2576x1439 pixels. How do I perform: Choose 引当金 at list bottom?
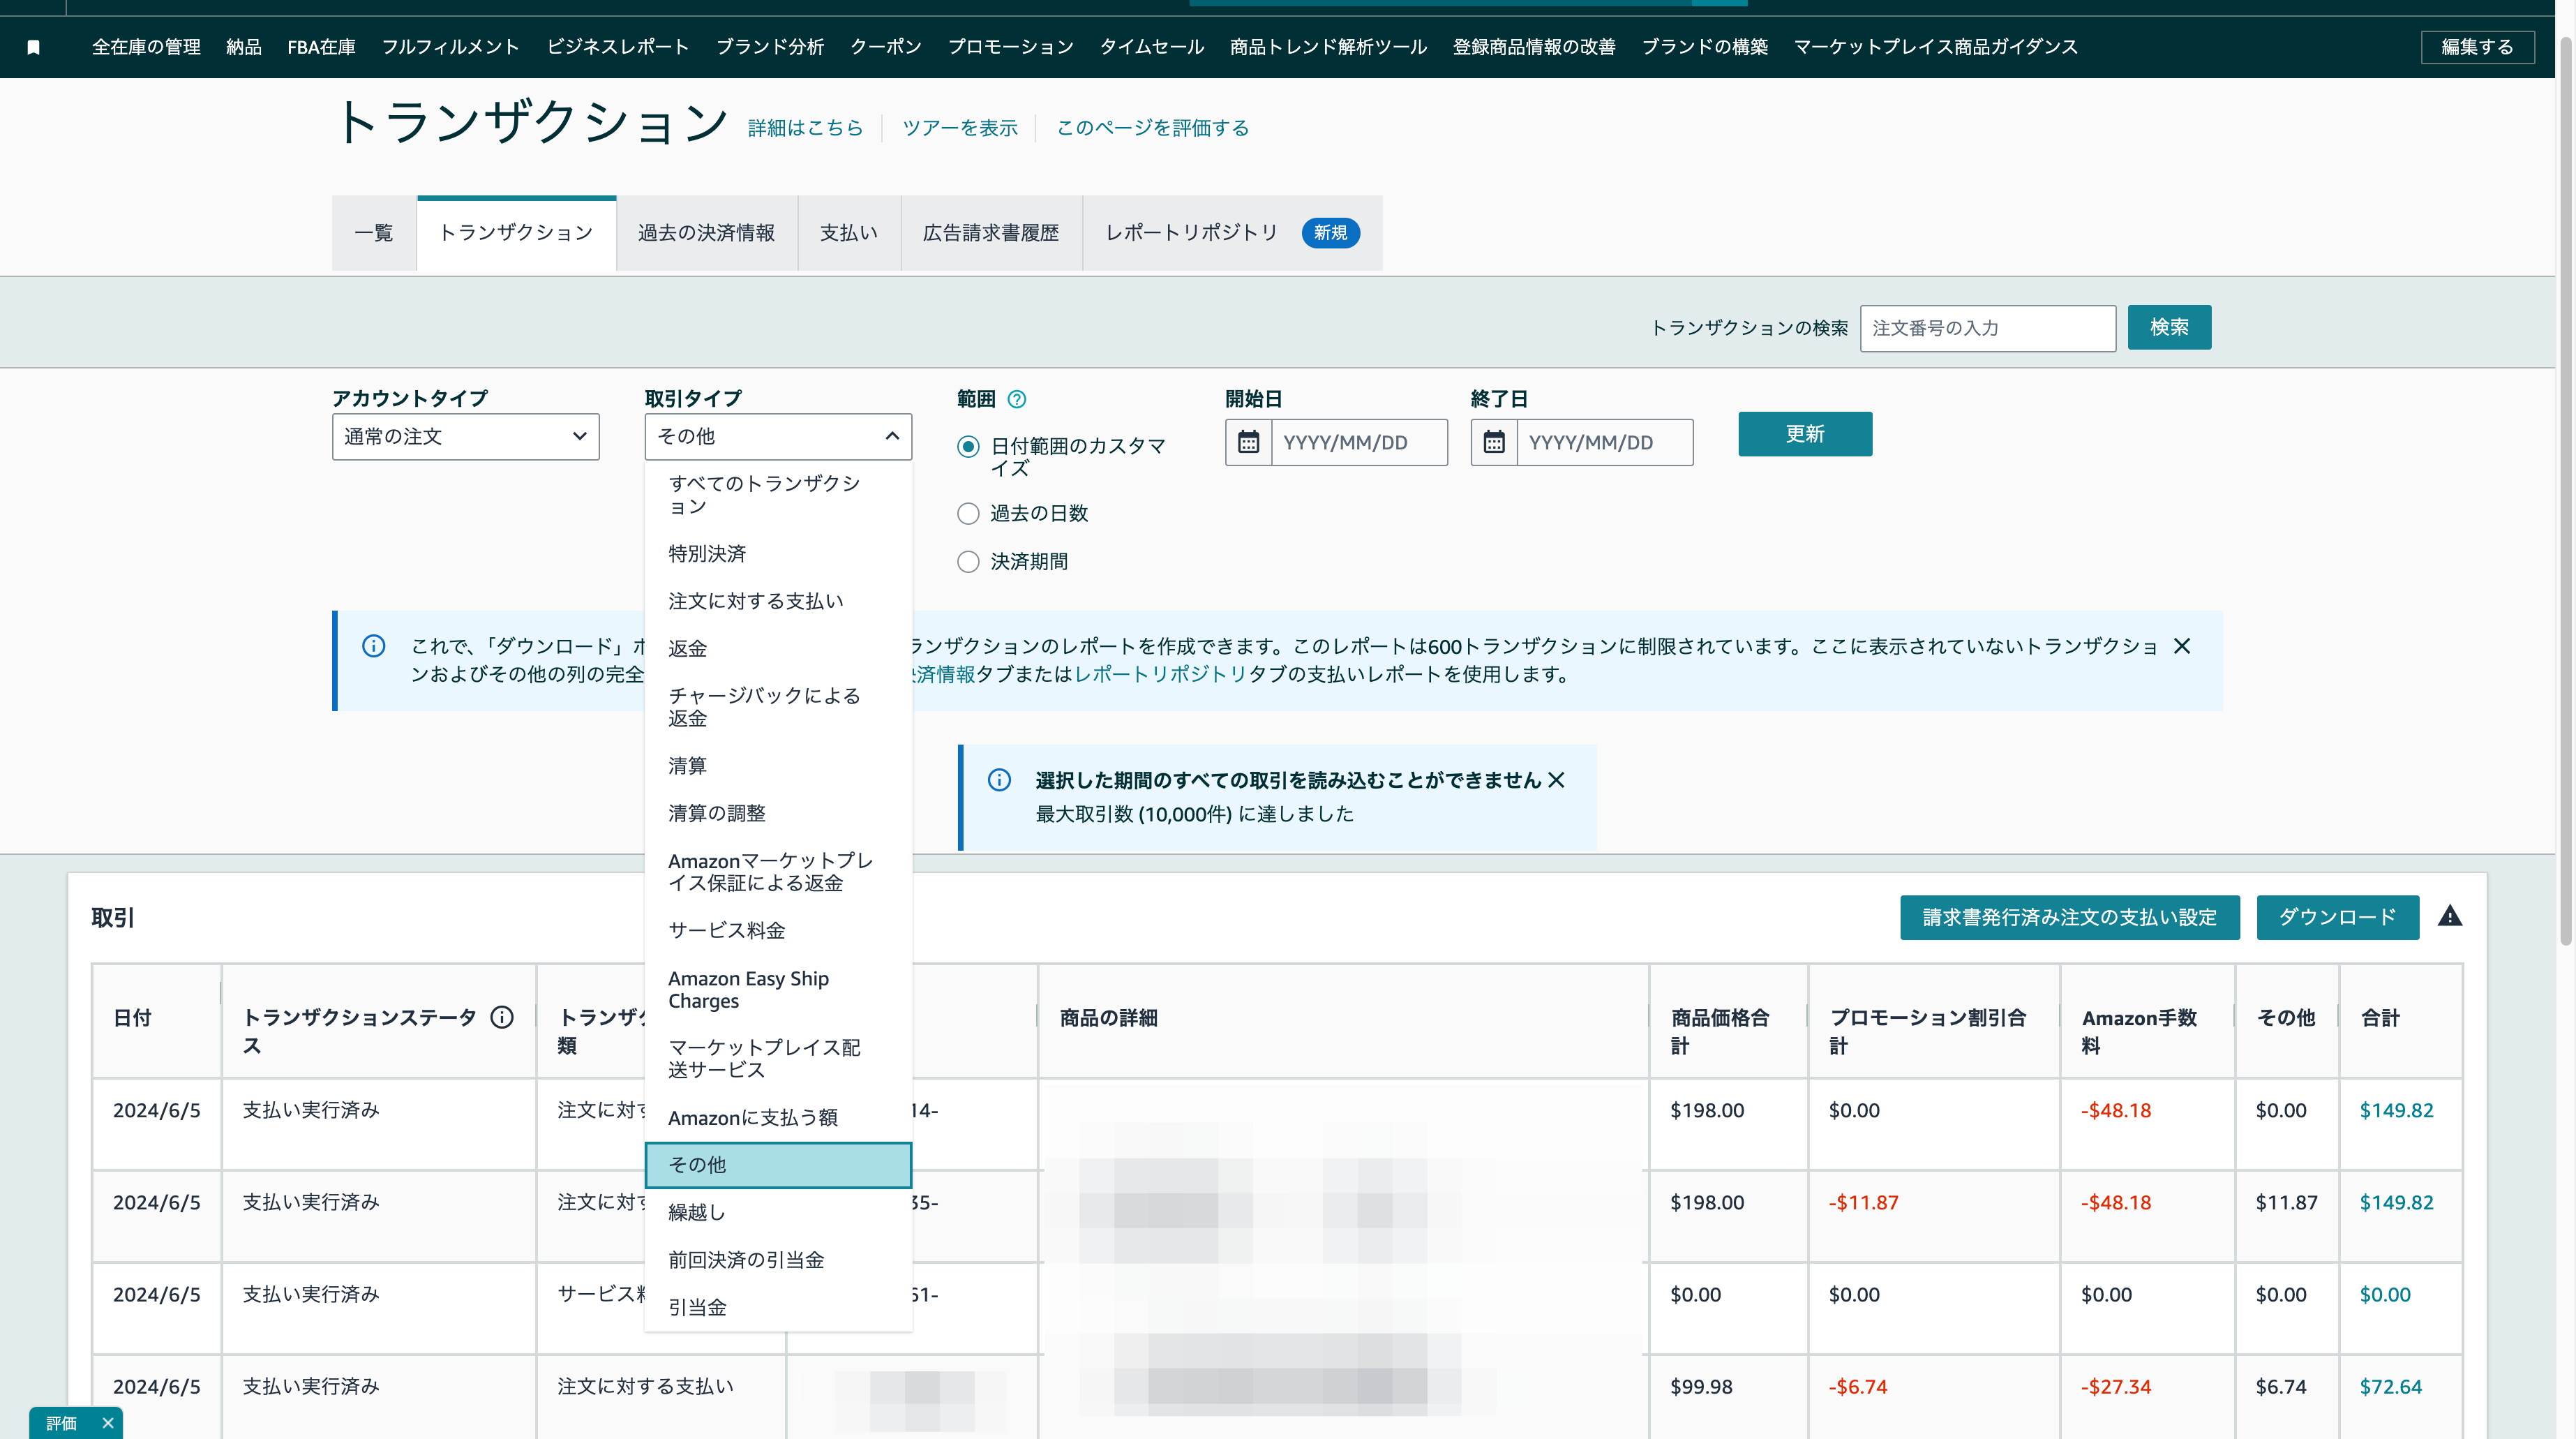pos(778,1307)
